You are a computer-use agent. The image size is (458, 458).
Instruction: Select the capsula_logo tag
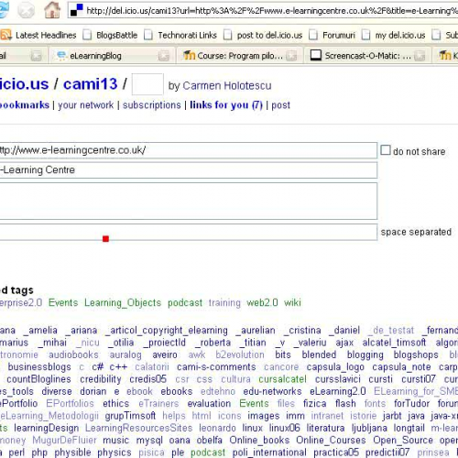click(x=335, y=367)
